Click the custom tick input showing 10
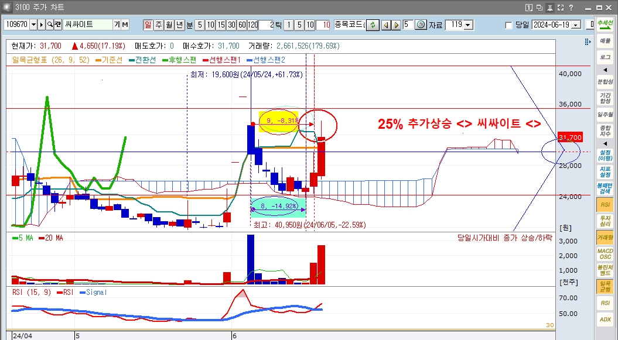The image size is (618, 340). [x=323, y=25]
